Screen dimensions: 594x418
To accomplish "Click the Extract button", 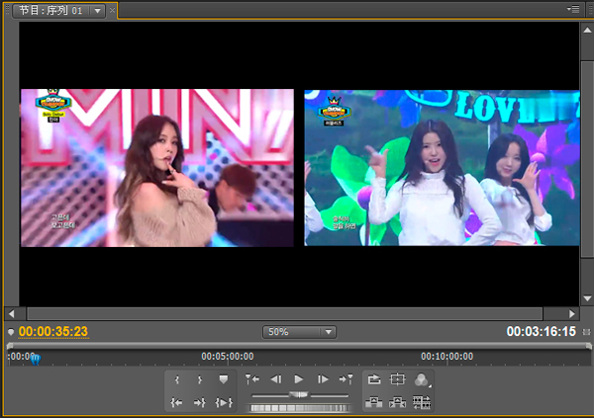I will point(397,402).
